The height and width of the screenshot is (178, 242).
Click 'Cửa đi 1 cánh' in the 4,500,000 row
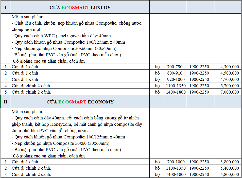[x=25, y=73]
